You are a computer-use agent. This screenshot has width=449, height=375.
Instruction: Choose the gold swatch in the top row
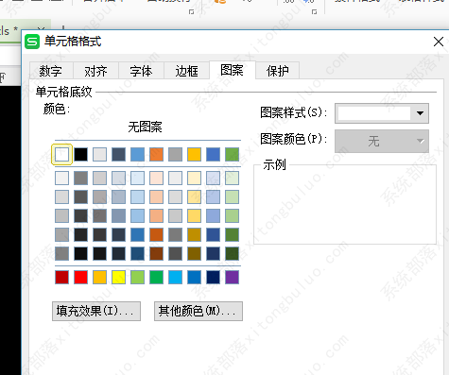194,154
